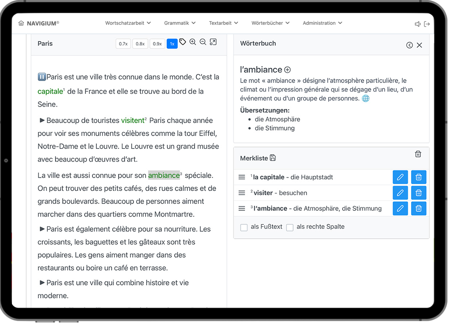Image resolution: width=455 pixels, height=327 pixels.
Task: Edit the 'la capitale' entry
Action: 400,177
